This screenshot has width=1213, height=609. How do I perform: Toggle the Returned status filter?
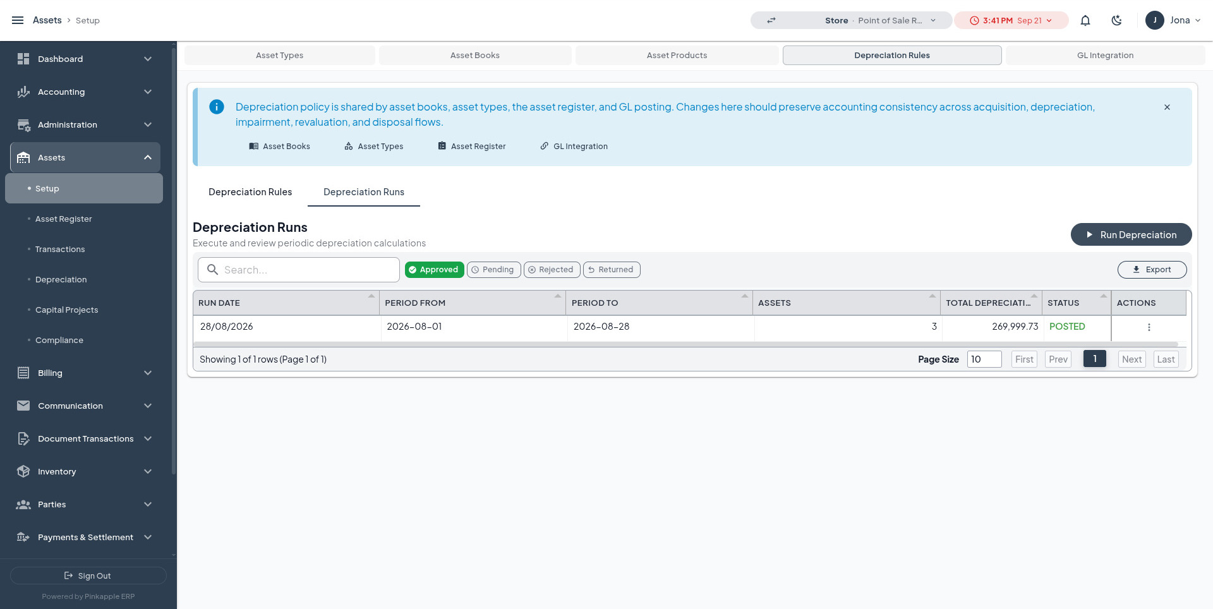[612, 270]
